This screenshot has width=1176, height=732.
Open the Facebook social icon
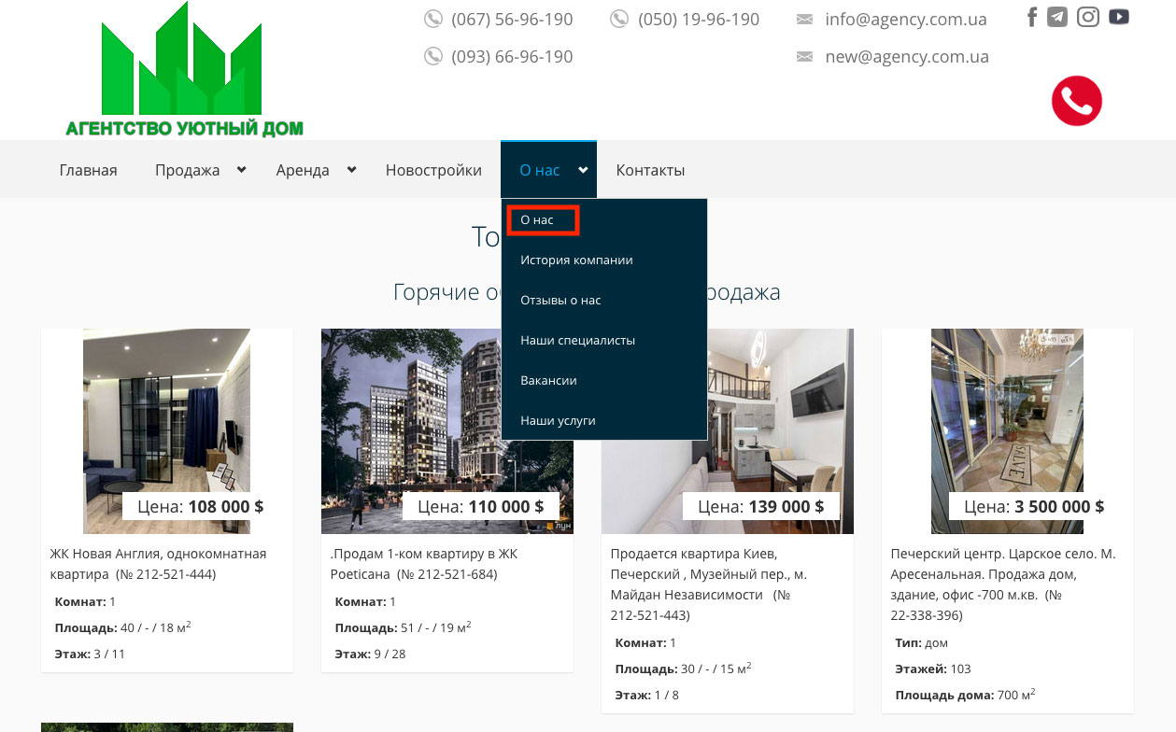click(x=1032, y=18)
